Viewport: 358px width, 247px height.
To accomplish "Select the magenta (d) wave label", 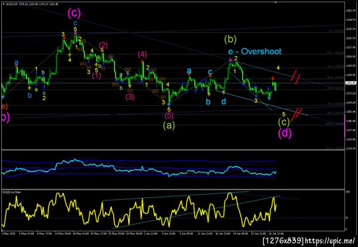I will (x=285, y=133).
